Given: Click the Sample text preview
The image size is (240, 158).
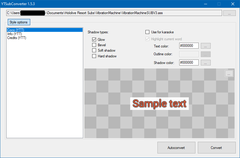Looking at the screenshot, I should (159, 104).
